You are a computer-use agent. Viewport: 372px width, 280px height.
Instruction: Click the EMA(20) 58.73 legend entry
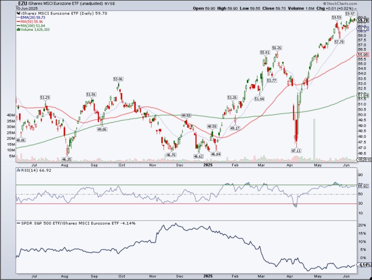pos(31,17)
